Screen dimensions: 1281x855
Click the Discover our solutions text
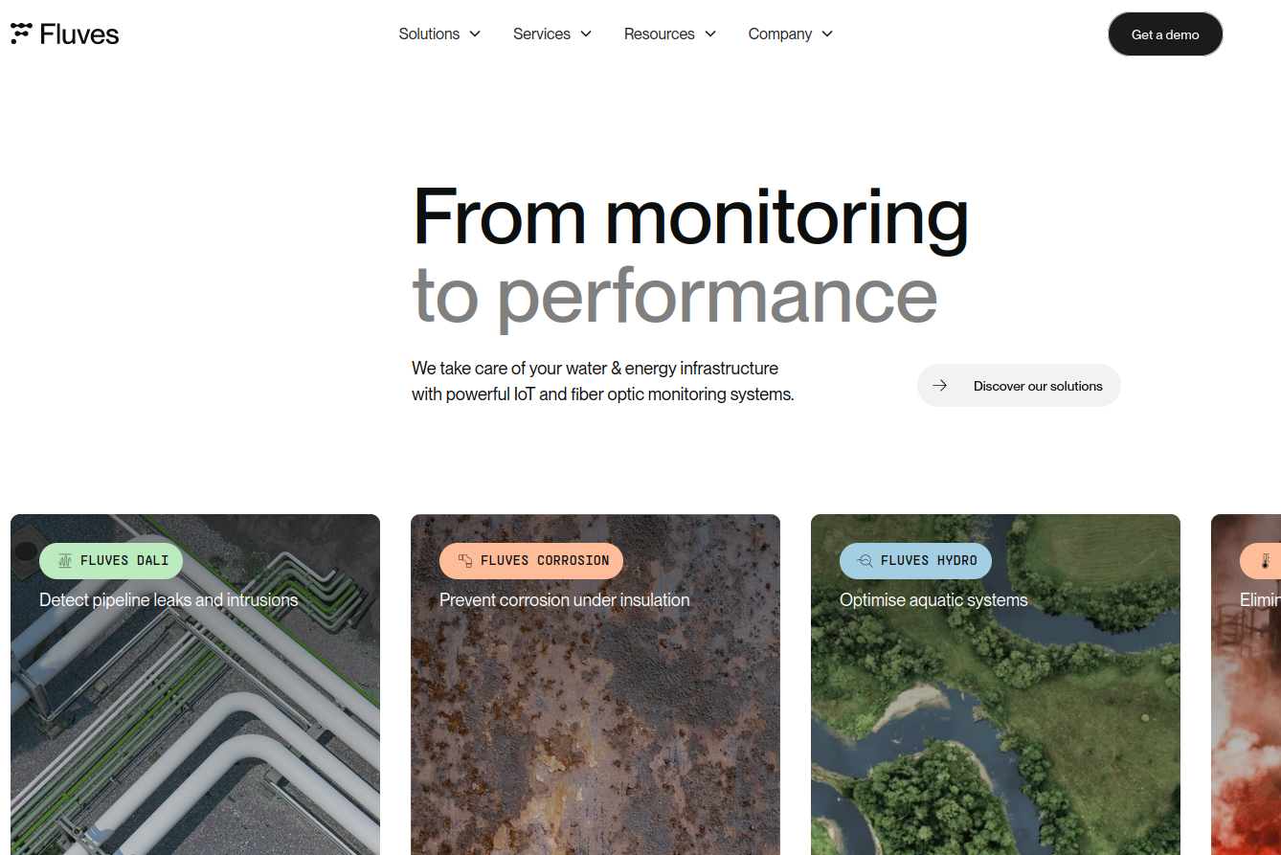(x=1038, y=386)
